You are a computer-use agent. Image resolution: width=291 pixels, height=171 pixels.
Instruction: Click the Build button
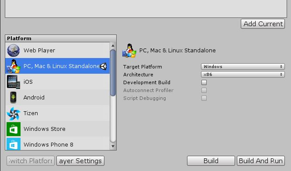(211, 161)
